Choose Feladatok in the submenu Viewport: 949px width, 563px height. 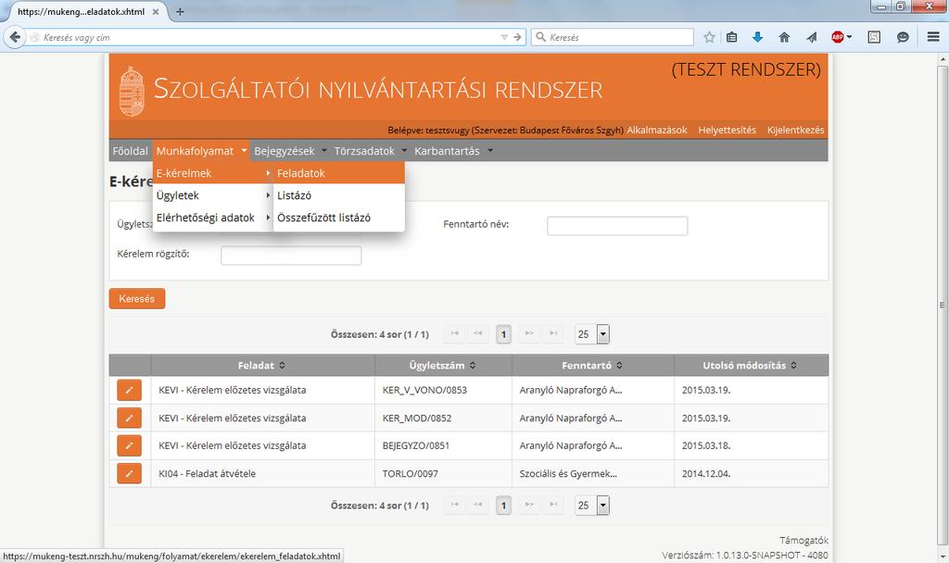click(x=339, y=173)
